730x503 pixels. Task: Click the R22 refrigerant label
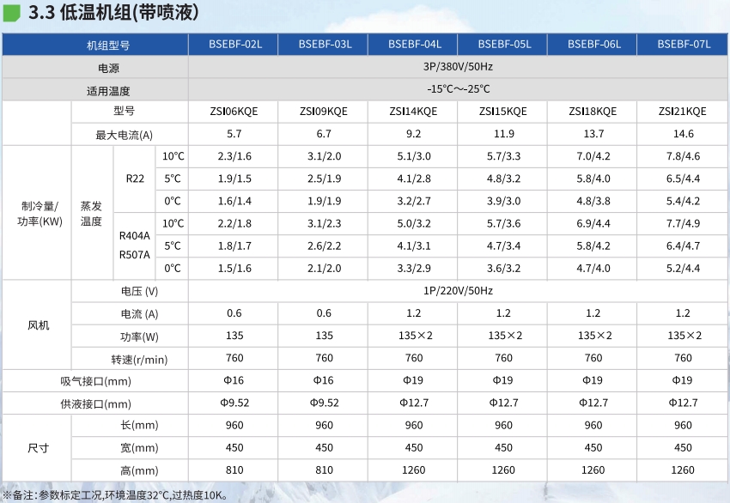click(x=135, y=179)
